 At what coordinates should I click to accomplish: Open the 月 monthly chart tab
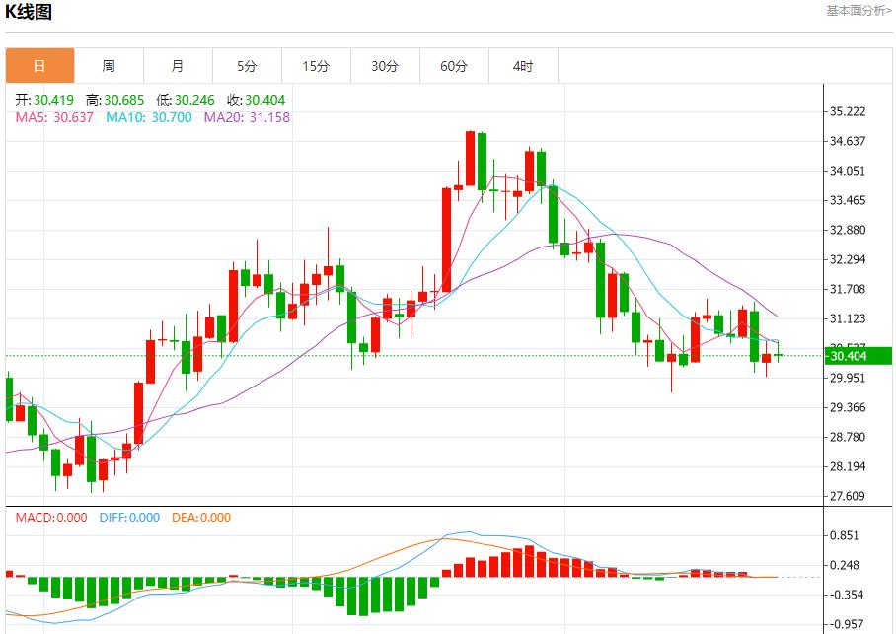pos(178,66)
